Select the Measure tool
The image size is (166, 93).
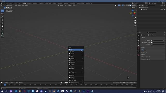[2, 33]
